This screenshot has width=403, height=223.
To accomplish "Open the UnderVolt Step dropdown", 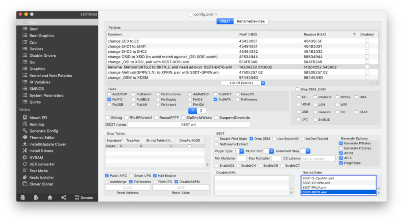I will point(308,151).
